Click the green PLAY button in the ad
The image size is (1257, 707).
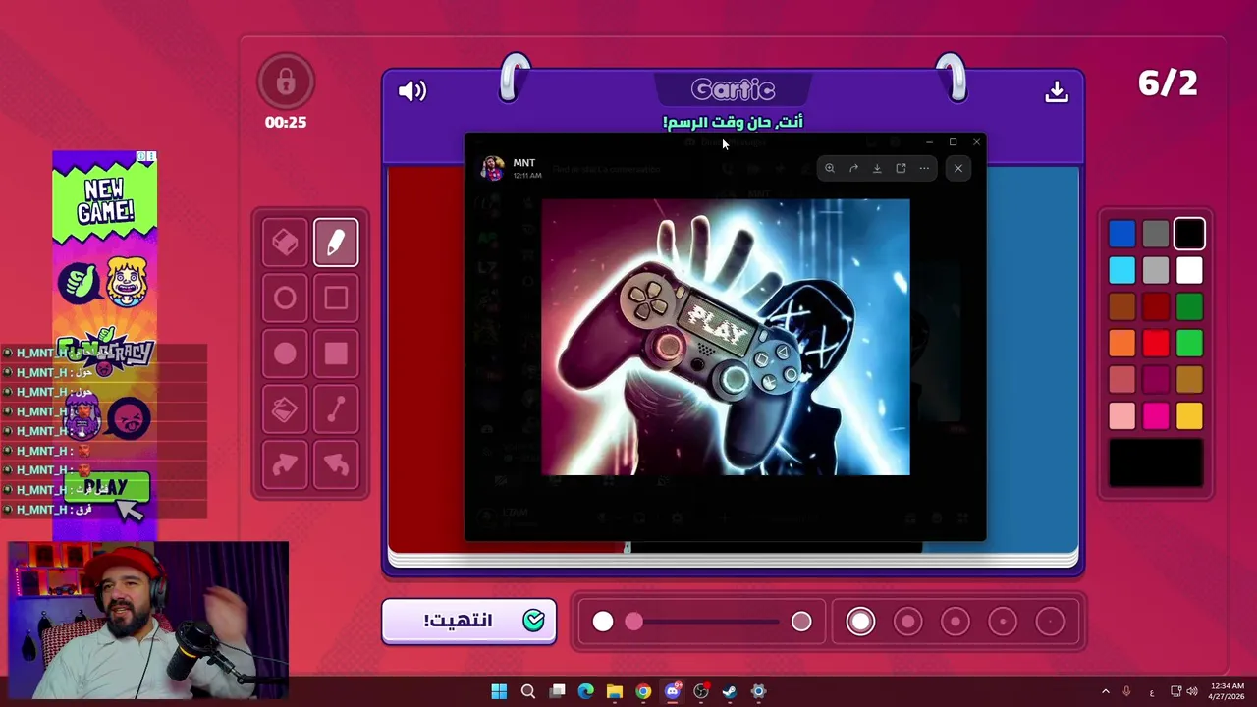point(105,487)
